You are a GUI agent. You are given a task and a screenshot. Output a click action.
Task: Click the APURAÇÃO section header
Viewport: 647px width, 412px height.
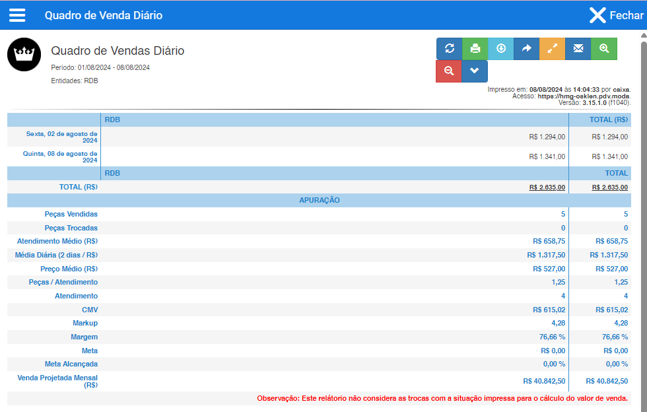click(319, 200)
